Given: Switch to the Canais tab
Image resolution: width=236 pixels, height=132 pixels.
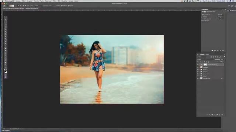Looking at the screenshot, I should click(207, 55).
